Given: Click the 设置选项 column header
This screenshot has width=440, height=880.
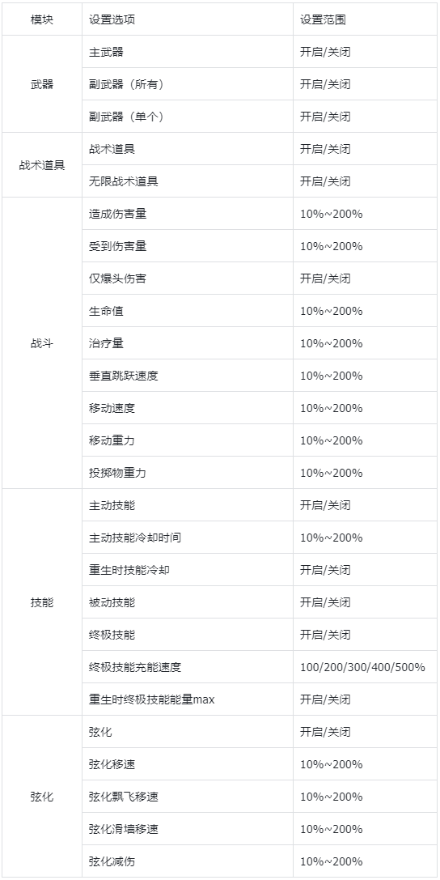Looking at the screenshot, I should pyautogui.click(x=112, y=19).
